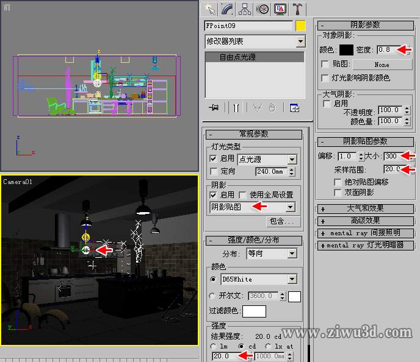
Task: Switch to the Modify panel tab
Action: 228,9
